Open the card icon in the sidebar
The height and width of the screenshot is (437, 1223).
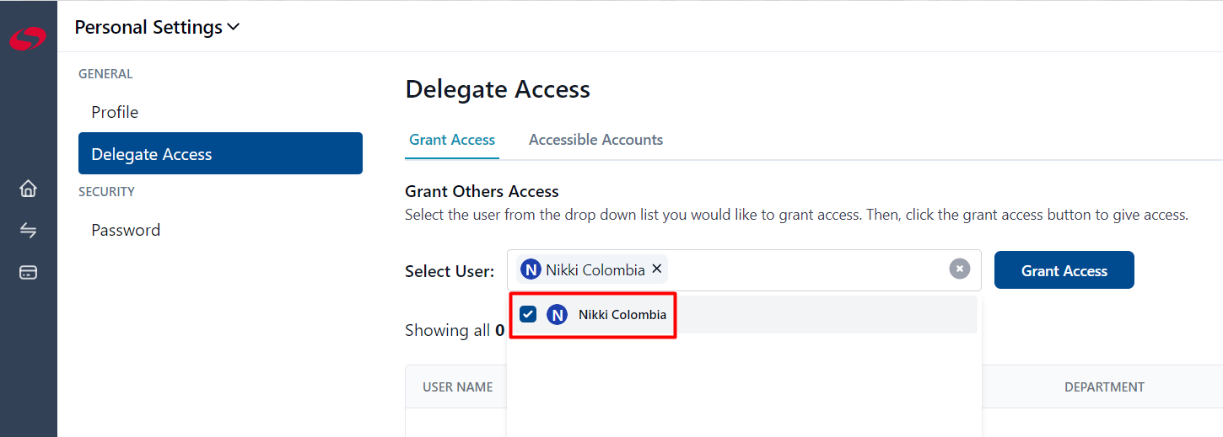coord(28,273)
